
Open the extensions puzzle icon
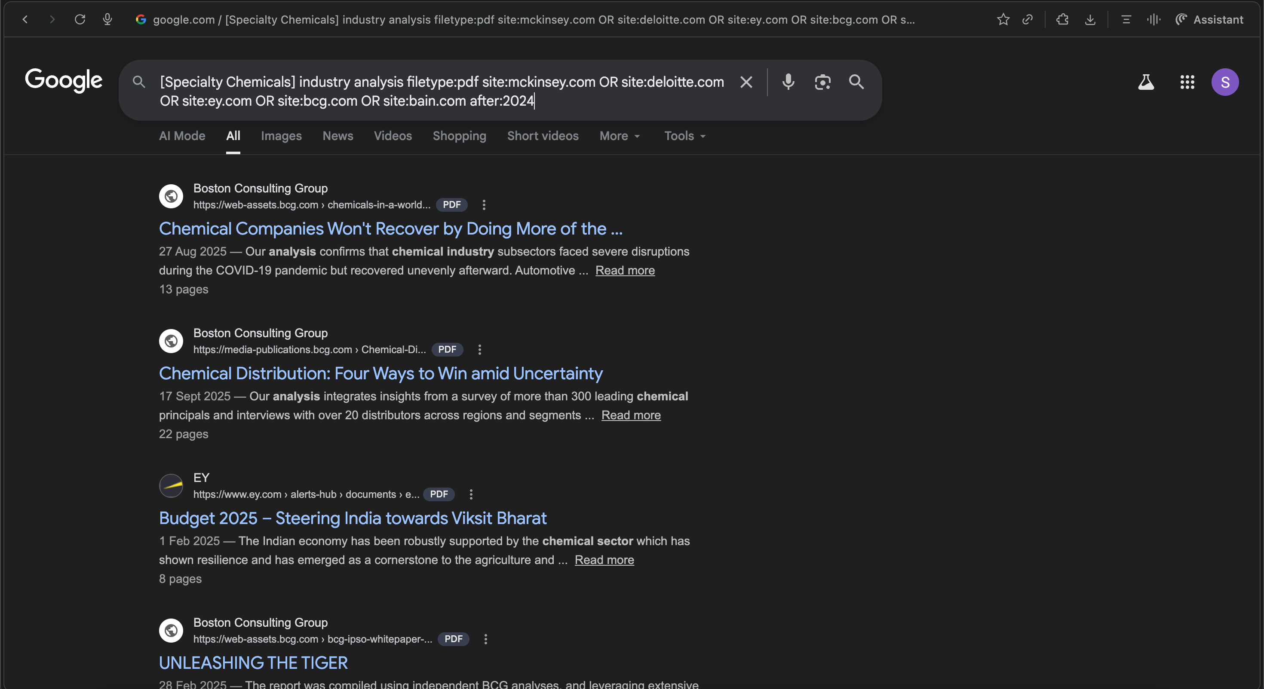pyautogui.click(x=1062, y=20)
